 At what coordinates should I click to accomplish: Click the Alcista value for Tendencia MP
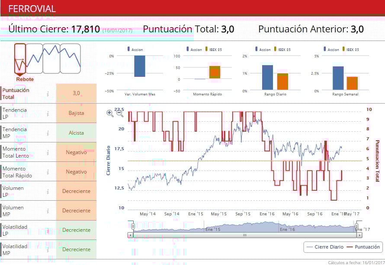pos(77,133)
